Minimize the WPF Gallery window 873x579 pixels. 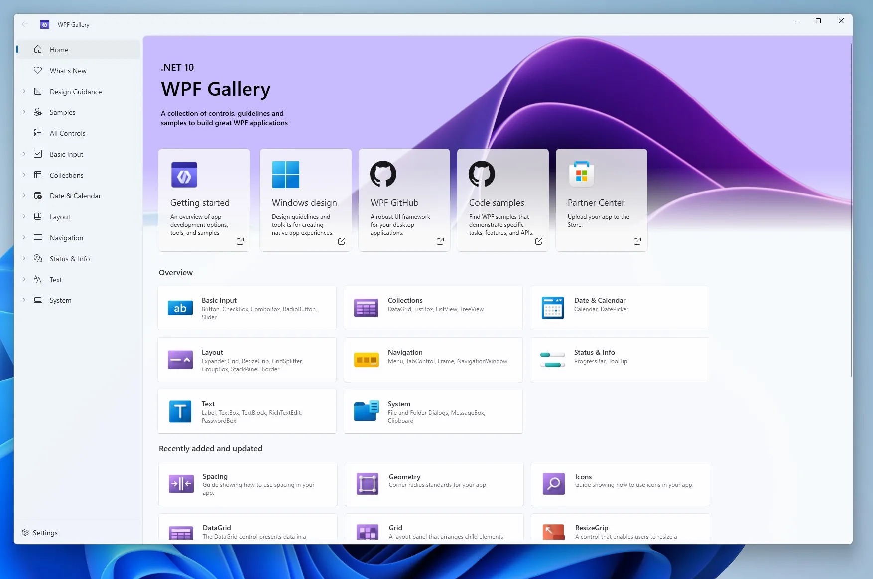pos(796,21)
